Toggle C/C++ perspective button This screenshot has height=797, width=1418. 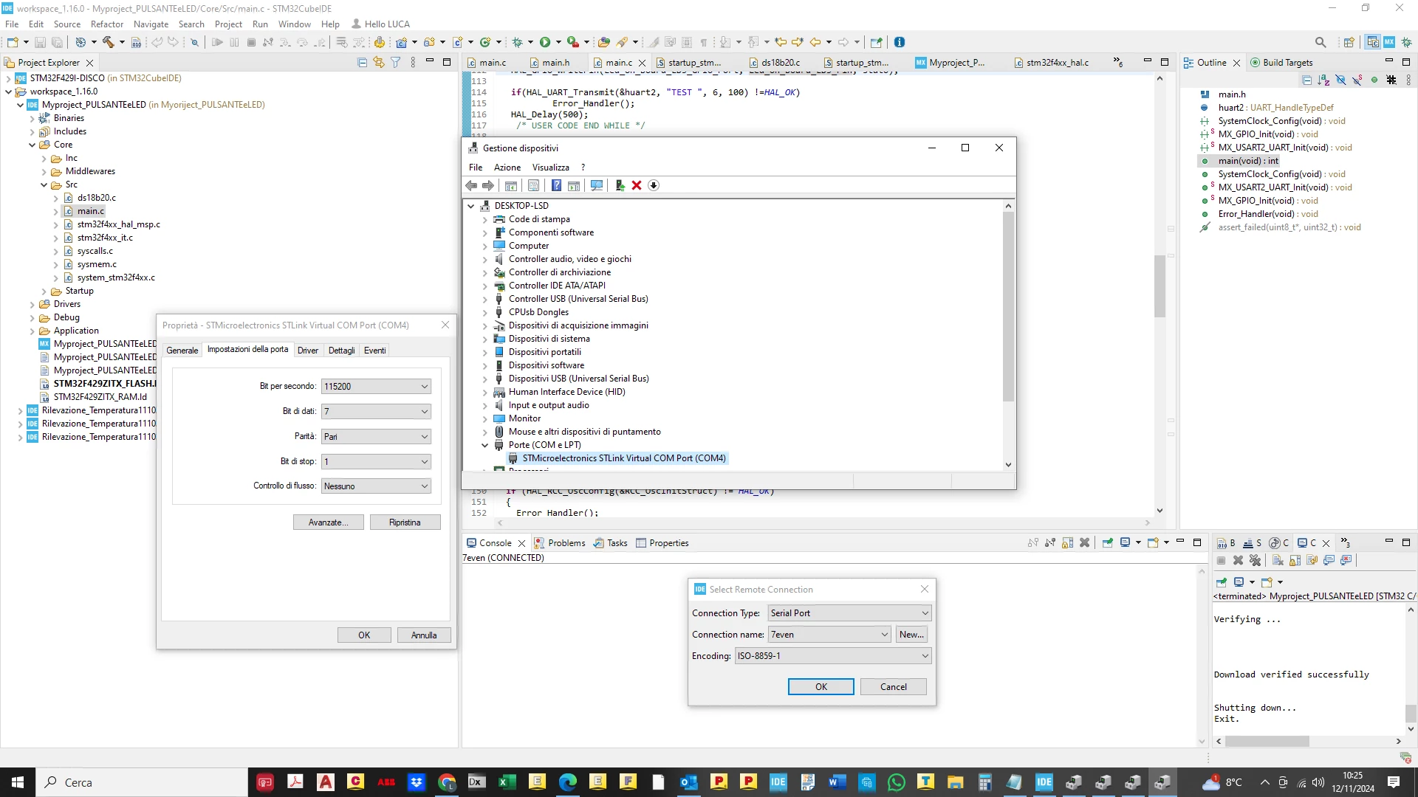tap(1372, 42)
